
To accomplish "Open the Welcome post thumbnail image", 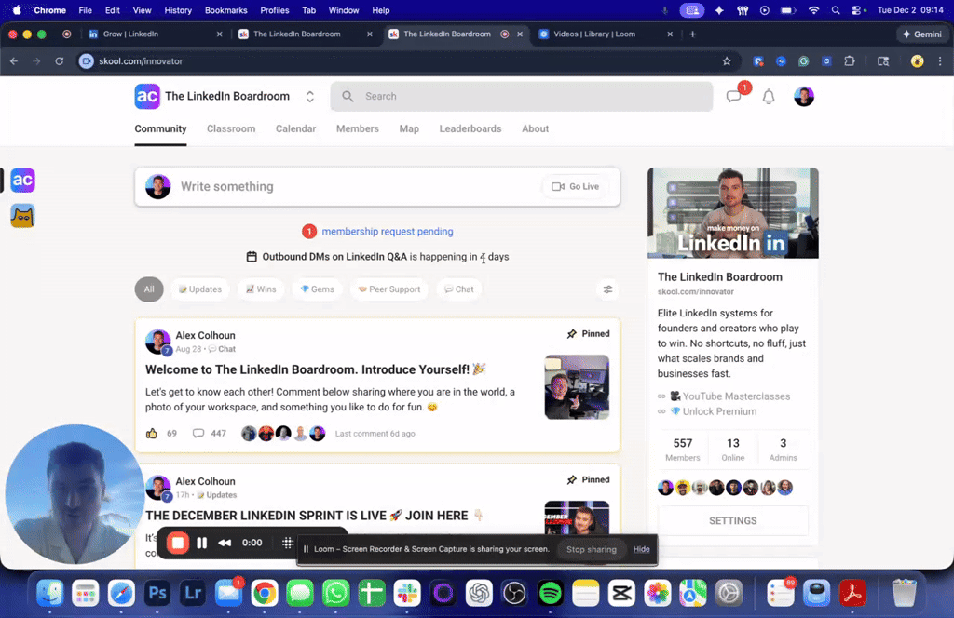I will pyautogui.click(x=577, y=387).
